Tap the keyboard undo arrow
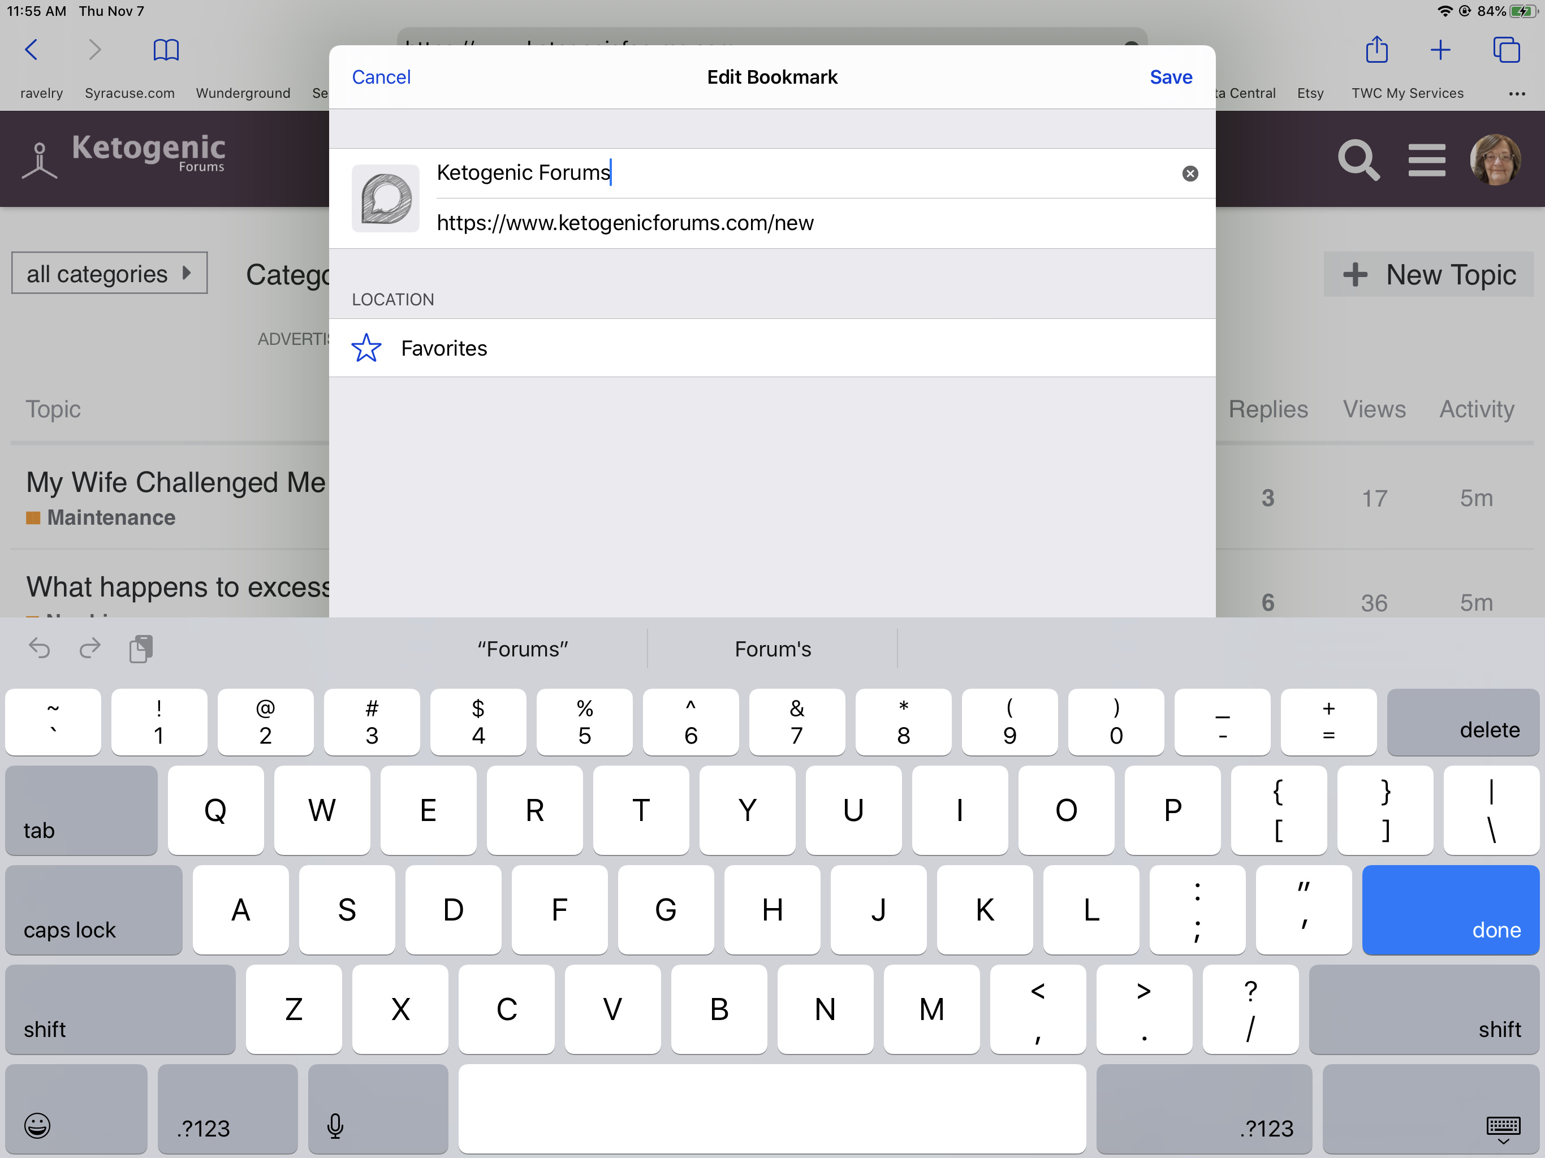This screenshot has width=1545, height=1158. point(39,648)
